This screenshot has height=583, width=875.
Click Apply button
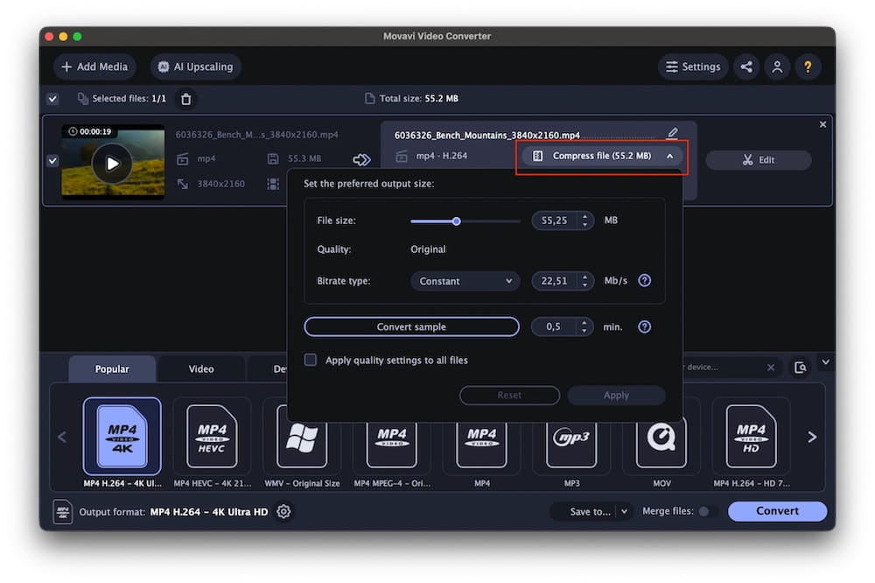(616, 396)
